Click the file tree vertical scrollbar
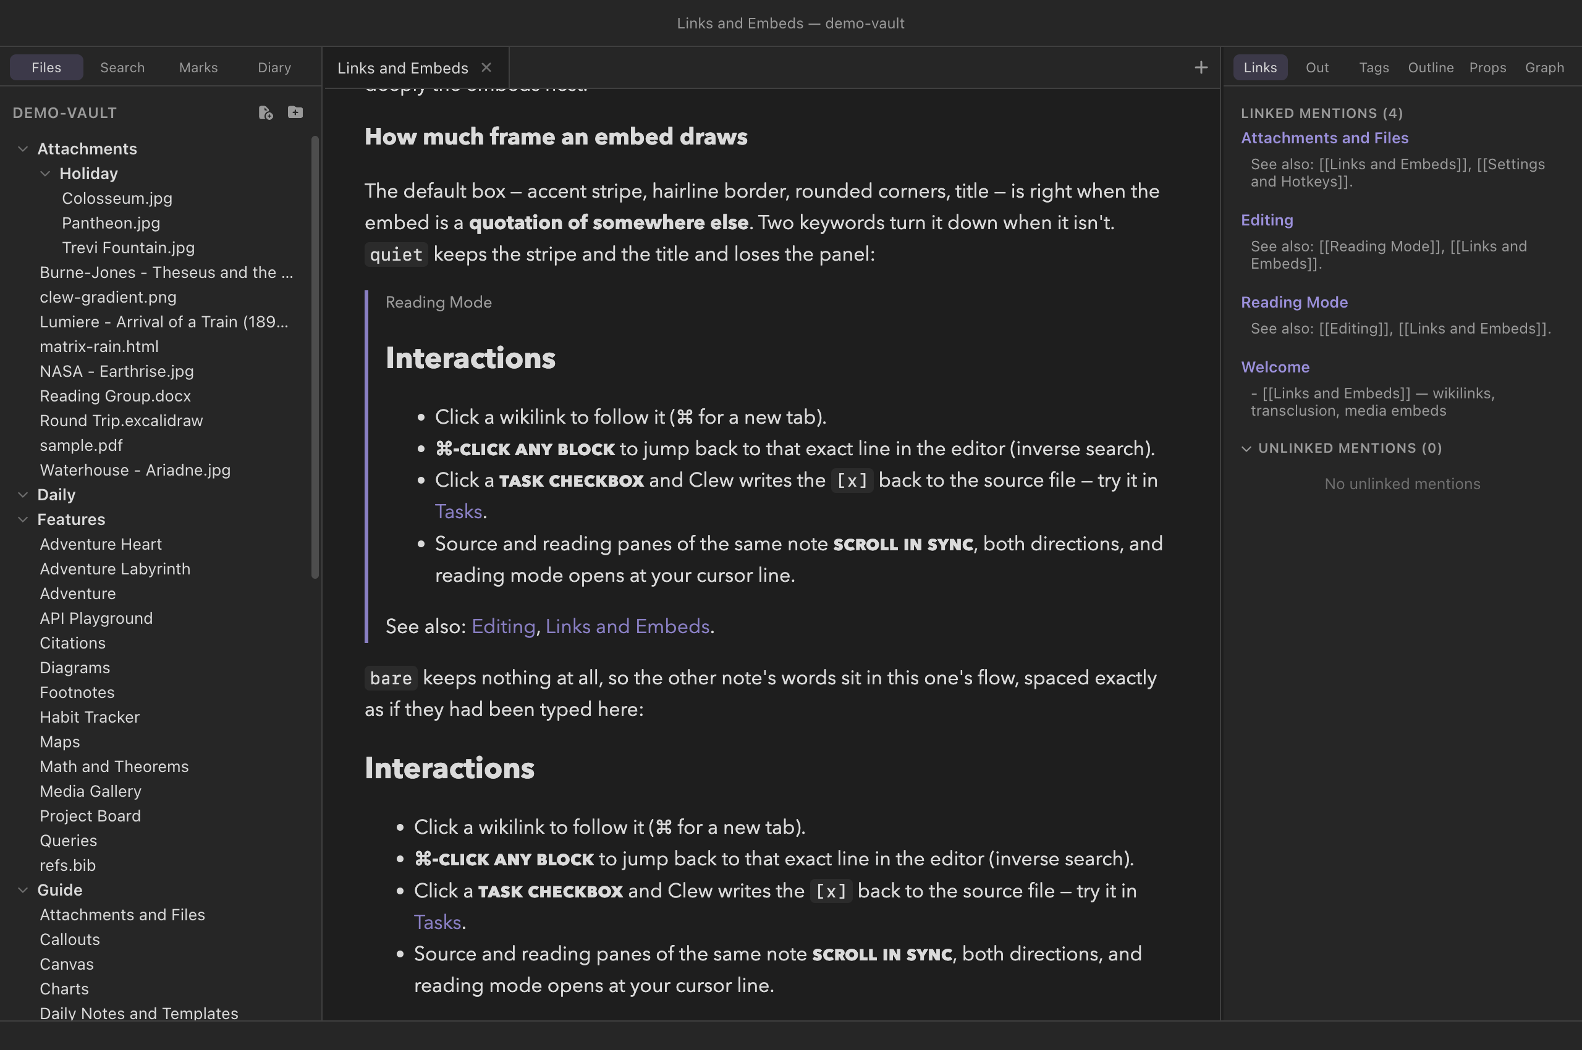This screenshot has height=1050, width=1582. 315,358
